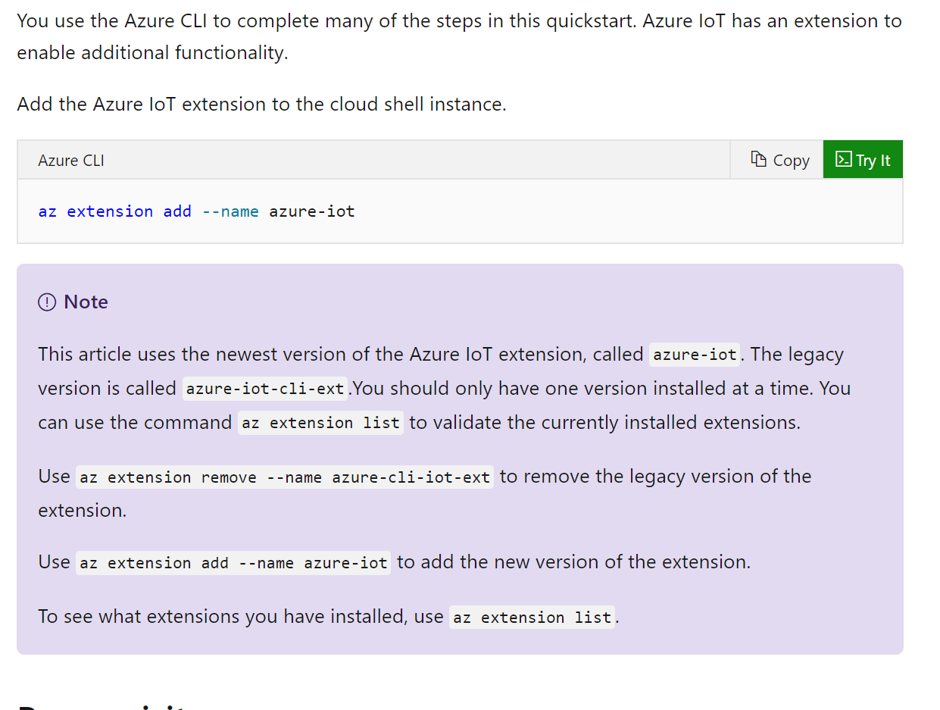Viewport: 940px width, 710px height.
Task: Click the terminal icon inside the Try It button
Action: pyautogui.click(x=843, y=159)
